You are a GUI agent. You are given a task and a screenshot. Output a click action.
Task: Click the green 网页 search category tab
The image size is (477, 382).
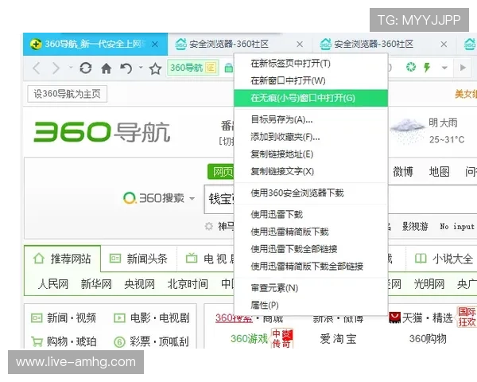tap(221, 172)
